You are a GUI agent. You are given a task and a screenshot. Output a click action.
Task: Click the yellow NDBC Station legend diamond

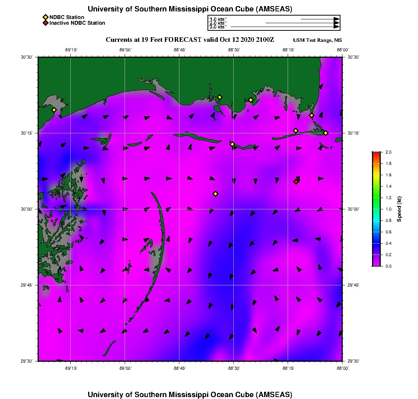point(45,17)
